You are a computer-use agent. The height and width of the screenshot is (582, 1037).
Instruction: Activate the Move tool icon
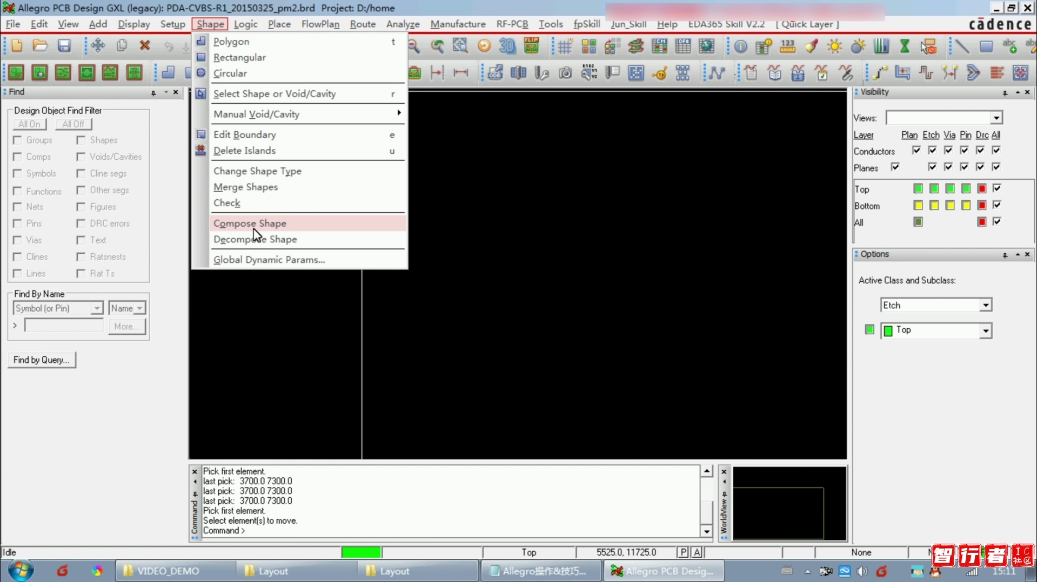pos(98,46)
